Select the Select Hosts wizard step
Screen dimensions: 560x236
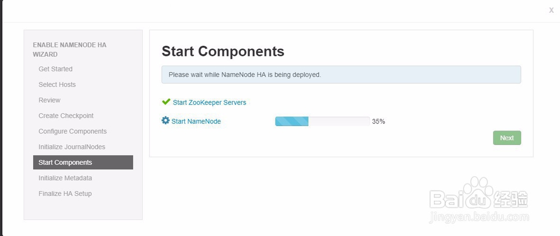click(x=57, y=85)
